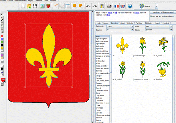Open the Blasonnements menu
Screen dimensions: 176x123
(x=20, y=1)
